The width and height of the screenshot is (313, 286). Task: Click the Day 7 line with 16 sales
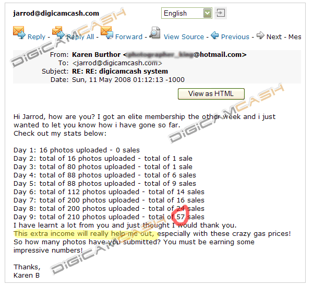[109, 200]
